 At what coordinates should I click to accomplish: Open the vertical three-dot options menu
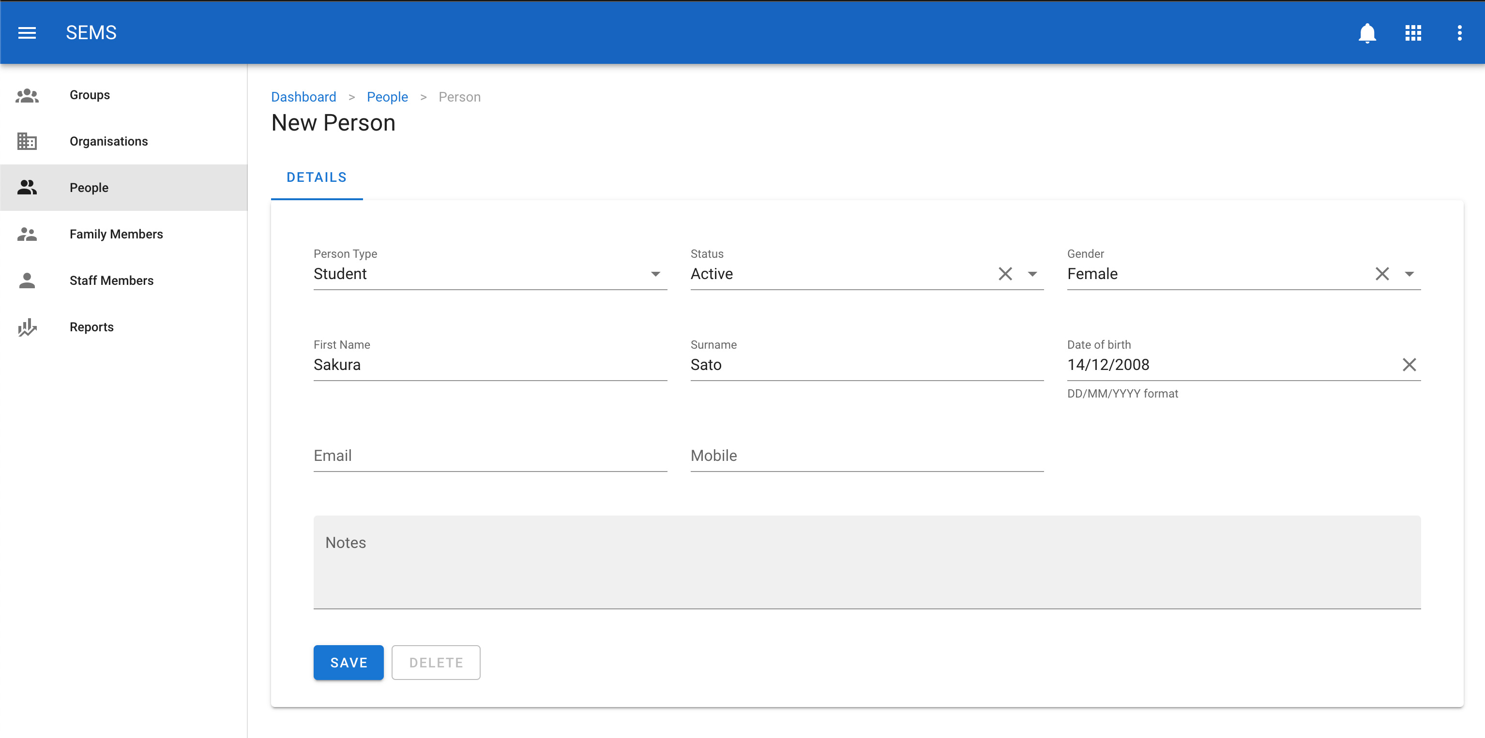click(1459, 33)
